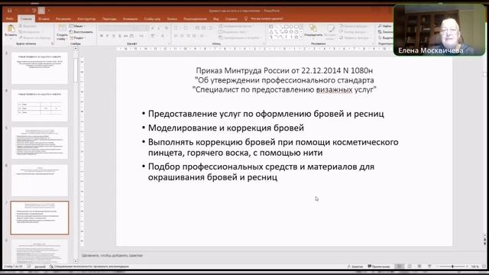Toggle Strikethrough formatting
This screenshot has width=489, height=275.
[x=125, y=36]
